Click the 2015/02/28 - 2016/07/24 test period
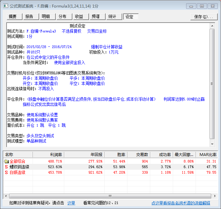Screen dimensions: 221x209 click(49, 47)
